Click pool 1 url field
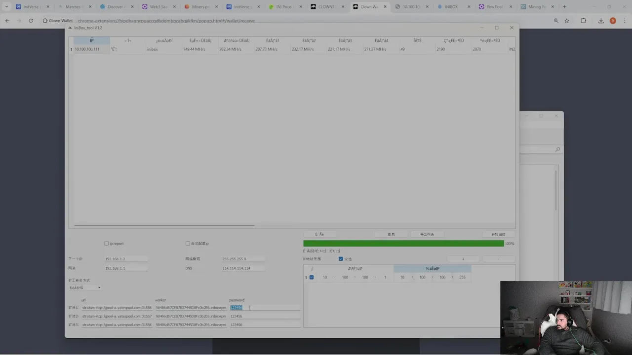Viewport: 632px width, 355px height. (117, 308)
